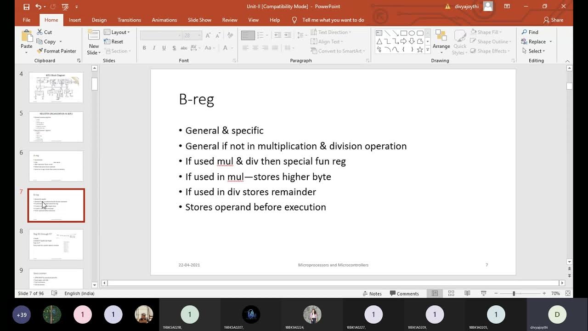Switch to Reading View icon
Viewport: 588px width, 331px height.
(467, 293)
